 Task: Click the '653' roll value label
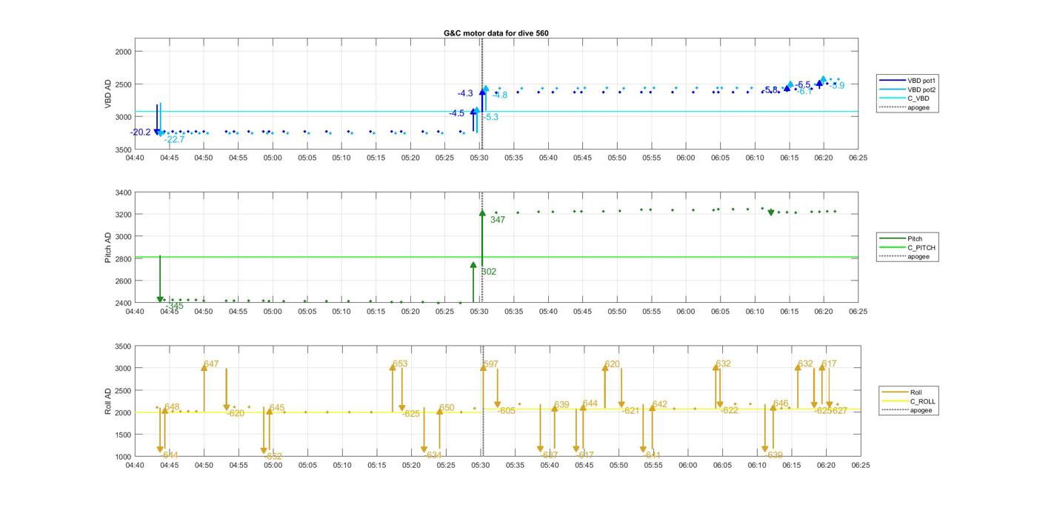[x=400, y=364]
